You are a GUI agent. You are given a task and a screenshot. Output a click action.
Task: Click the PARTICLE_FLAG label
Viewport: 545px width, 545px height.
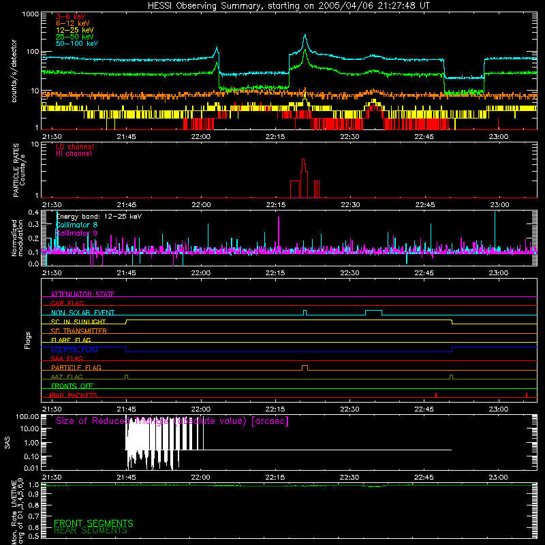point(76,367)
